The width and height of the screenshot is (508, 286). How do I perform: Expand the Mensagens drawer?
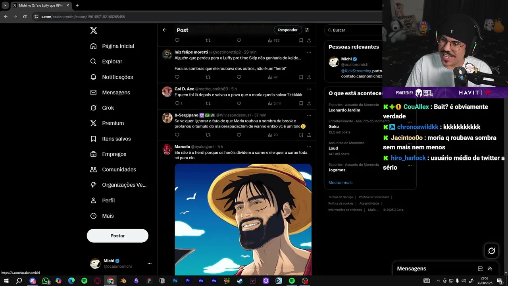(490, 269)
